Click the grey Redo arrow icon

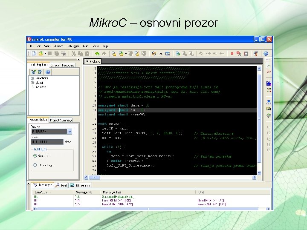[x=104, y=53]
